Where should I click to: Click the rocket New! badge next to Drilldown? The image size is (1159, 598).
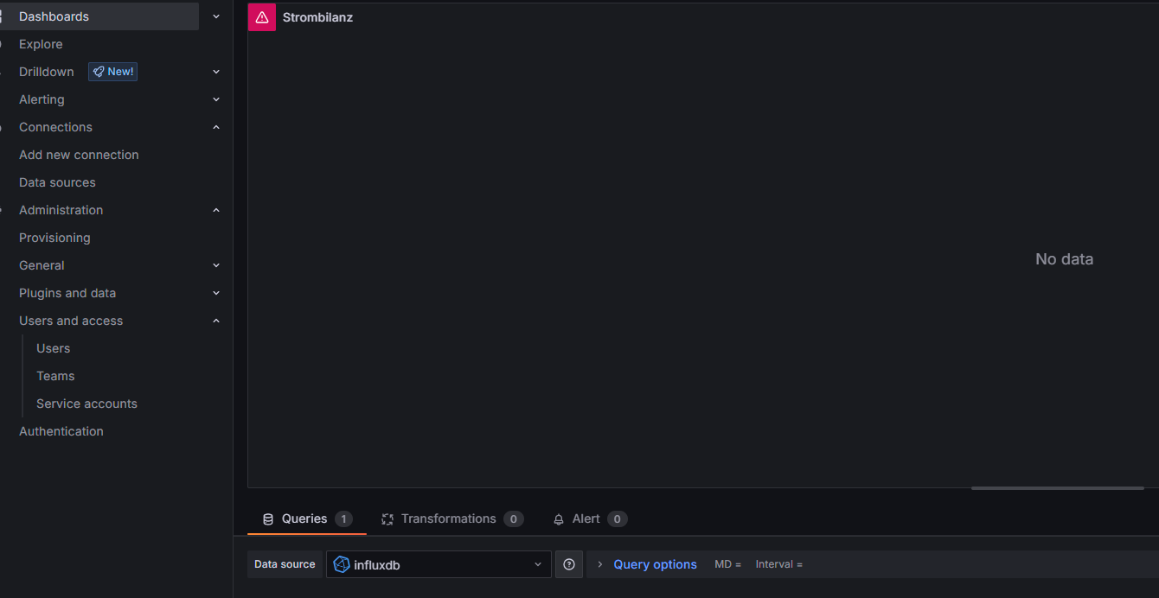tap(113, 72)
